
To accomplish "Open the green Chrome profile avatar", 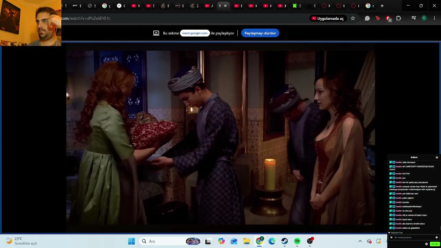I will (x=424, y=18).
